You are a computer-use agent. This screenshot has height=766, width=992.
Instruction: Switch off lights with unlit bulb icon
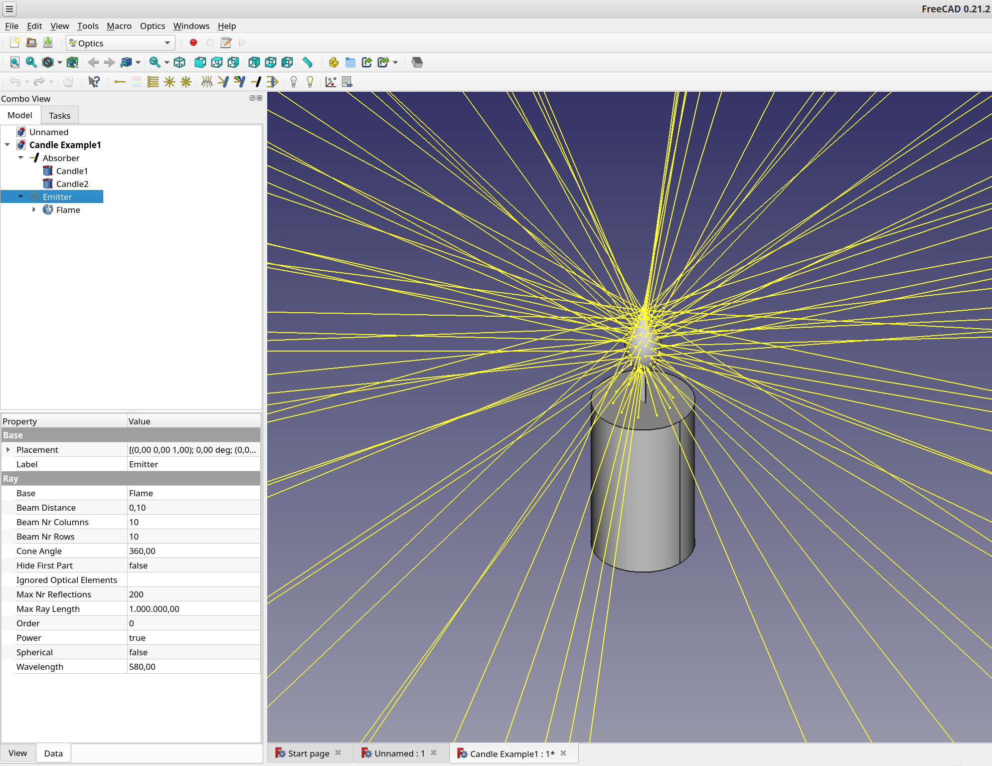click(294, 82)
